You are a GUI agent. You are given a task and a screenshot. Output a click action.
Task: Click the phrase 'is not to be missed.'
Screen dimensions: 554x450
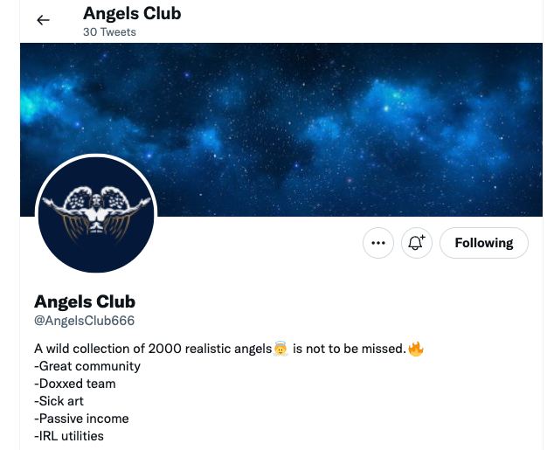(349, 349)
